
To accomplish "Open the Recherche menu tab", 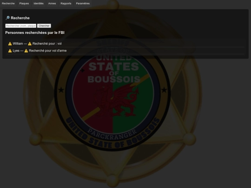I will (x=8, y=4).
